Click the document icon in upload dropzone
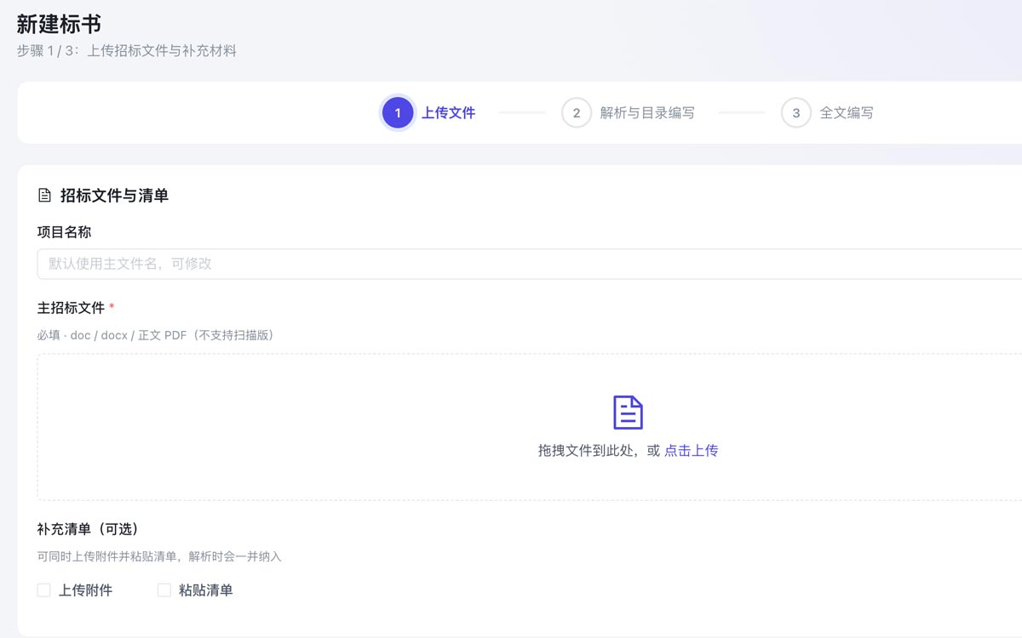Viewport: 1022px width, 638px height. [x=628, y=413]
